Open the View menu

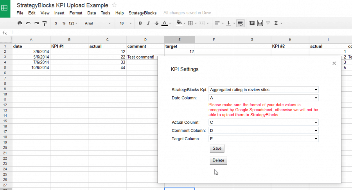(x=45, y=13)
